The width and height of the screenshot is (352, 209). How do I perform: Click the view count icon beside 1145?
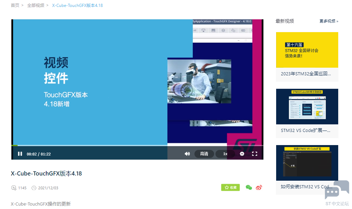[14, 188]
